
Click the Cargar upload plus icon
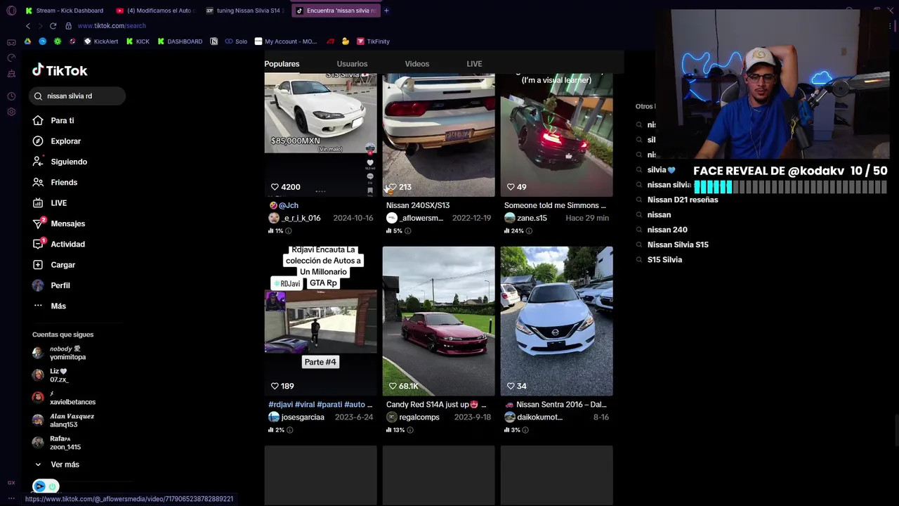tap(38, 265)
